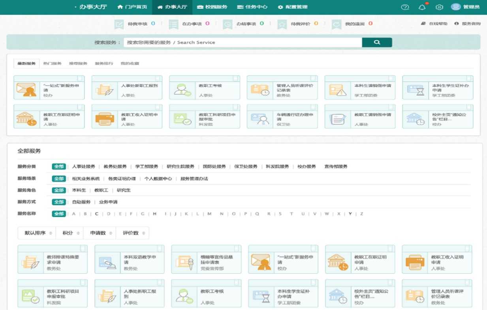This screenshot has height=310, width=487.
Task: Open 待我审核 pending review icon
Action: click(x=119, y=24)
